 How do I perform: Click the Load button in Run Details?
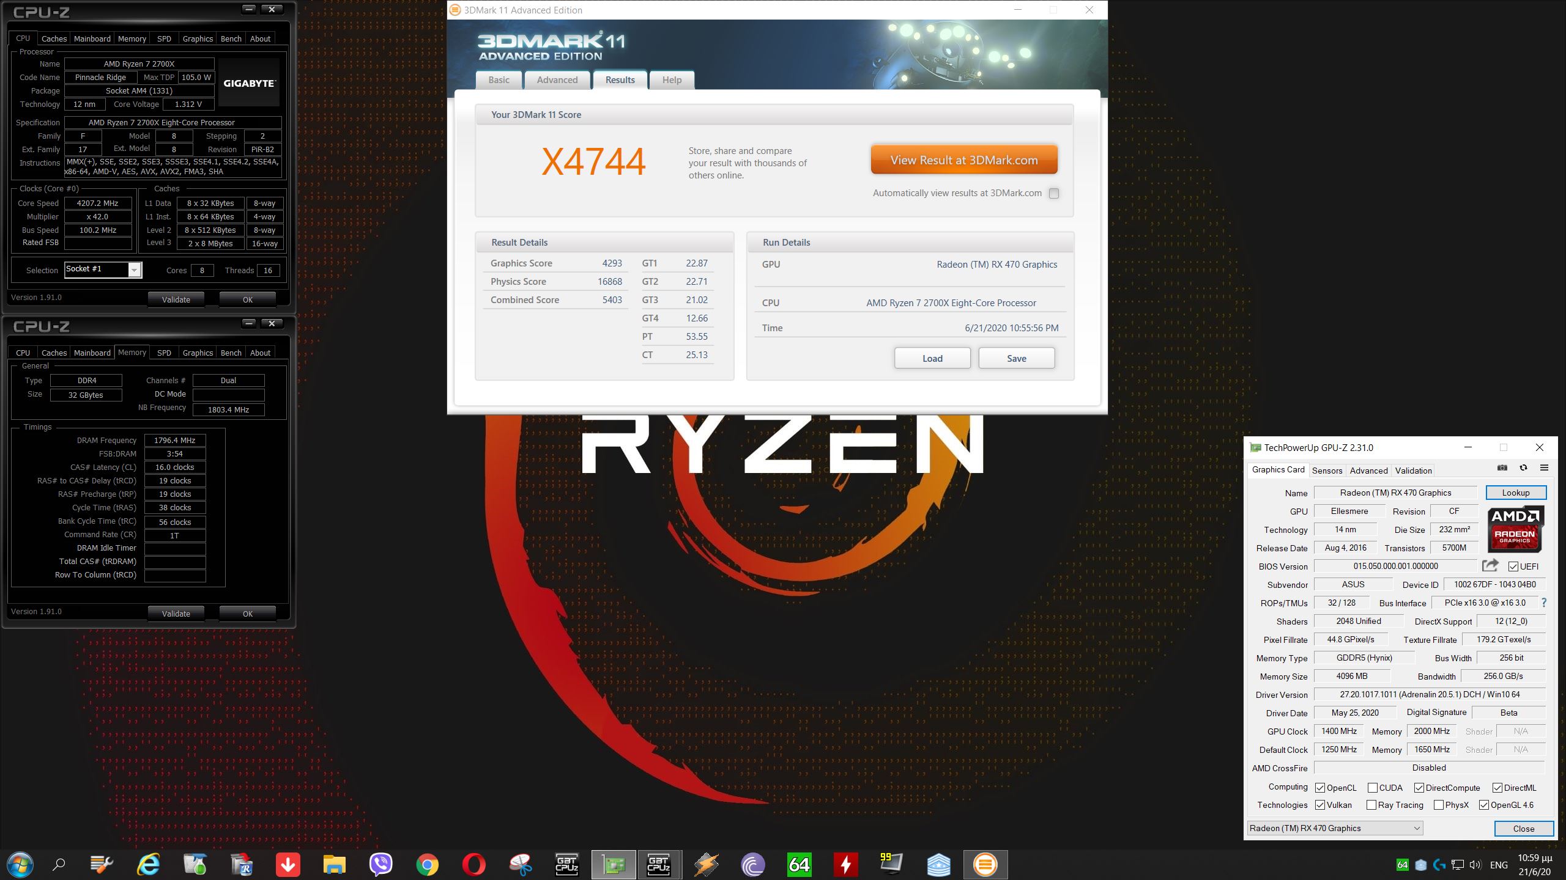(x=932, y=358)
